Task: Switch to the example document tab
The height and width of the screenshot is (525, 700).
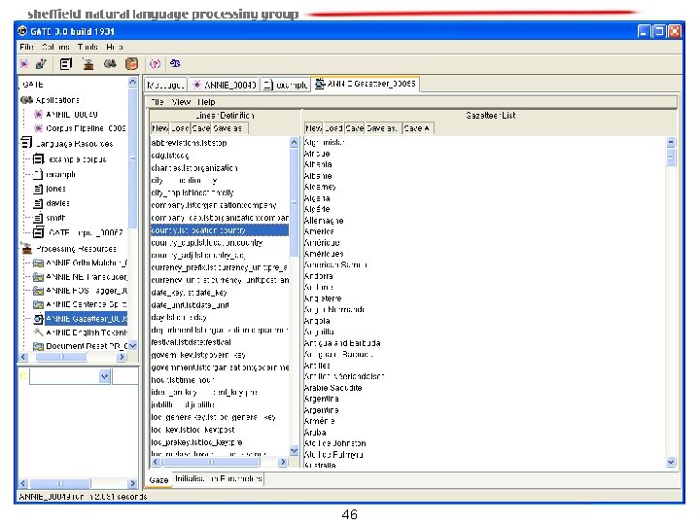Action: (x=286, y=85)
